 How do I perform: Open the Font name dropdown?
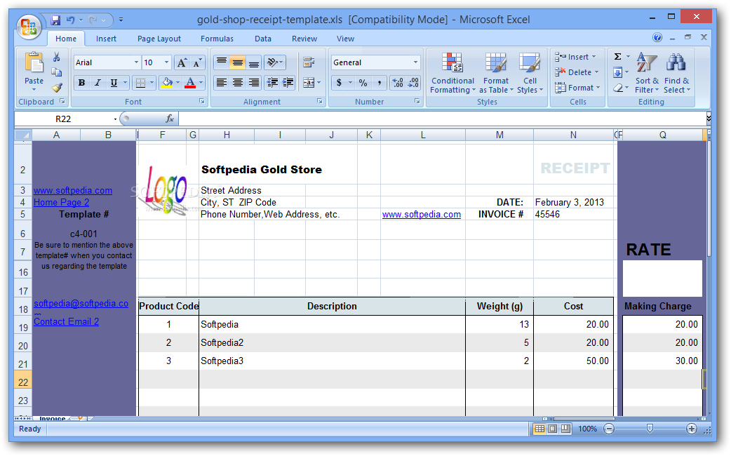pyautogui.click(x=136, y=62)
